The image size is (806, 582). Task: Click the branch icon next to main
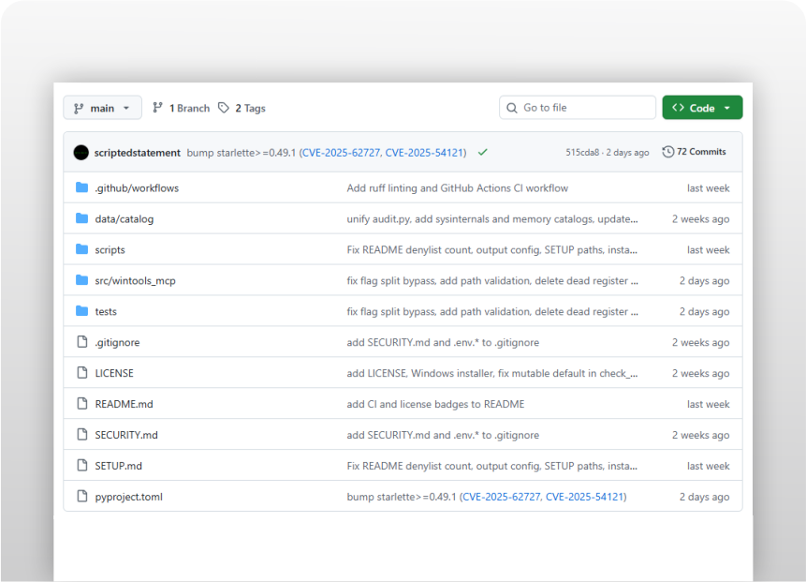click(x=81, y=107)
